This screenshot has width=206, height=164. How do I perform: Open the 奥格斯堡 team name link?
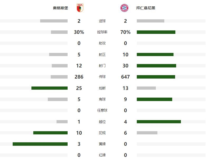pos(60,8)
